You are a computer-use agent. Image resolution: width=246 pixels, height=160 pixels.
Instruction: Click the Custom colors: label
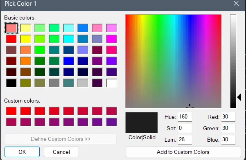coord(22,101)
